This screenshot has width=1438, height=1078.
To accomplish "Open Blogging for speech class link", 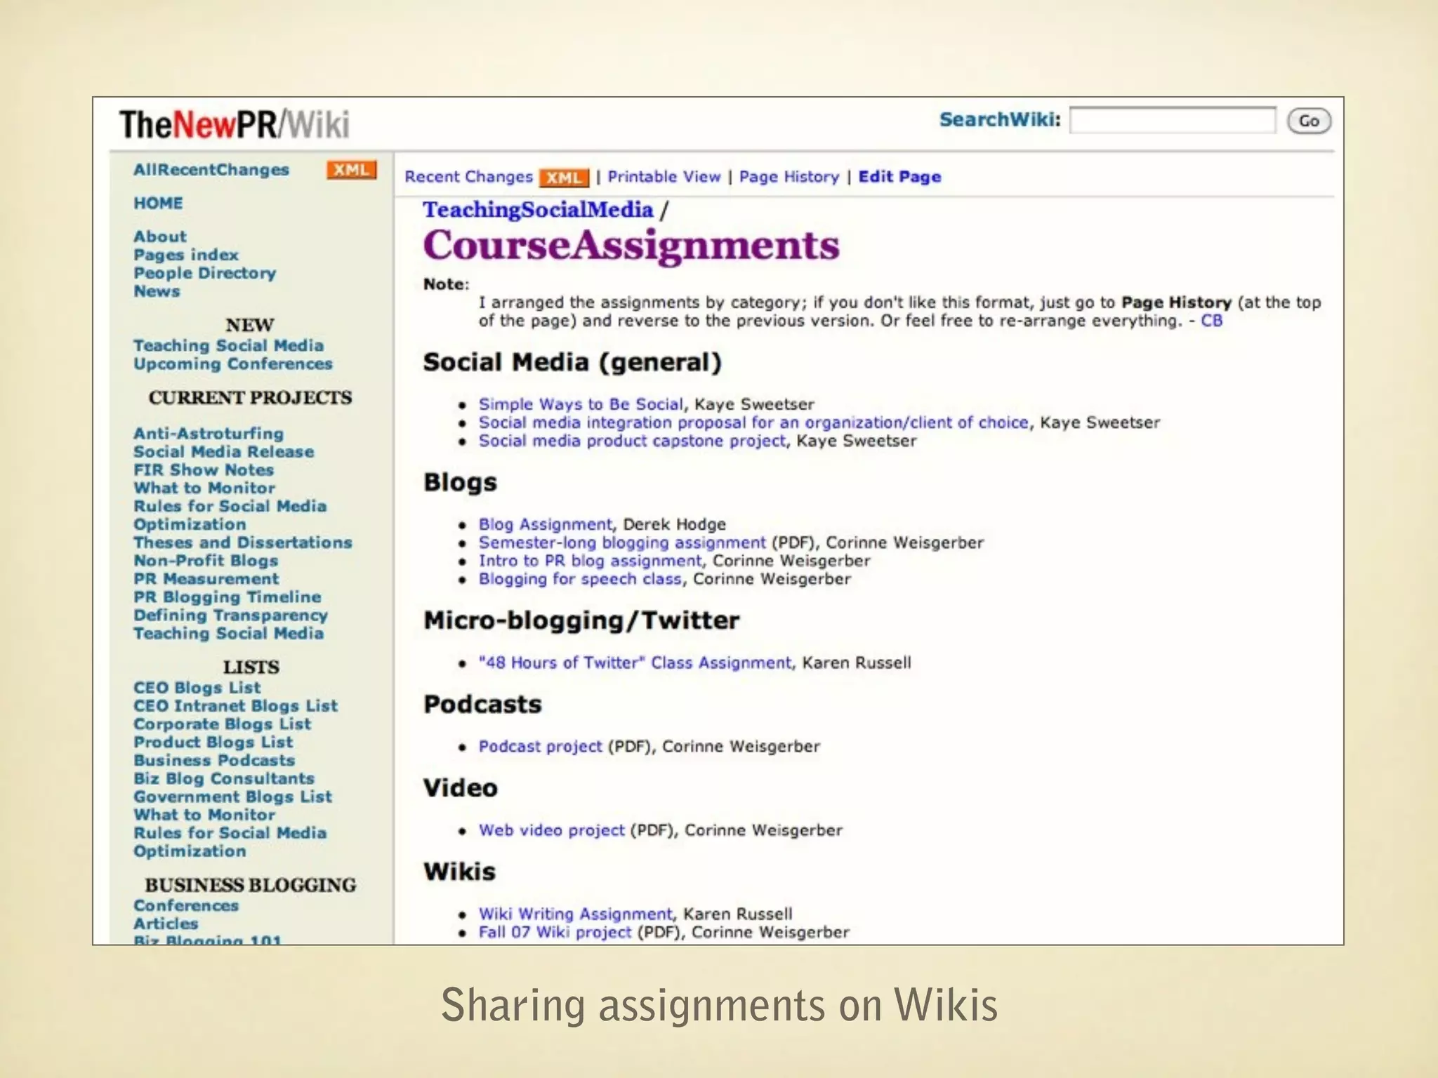I will (x=580, y=579).
